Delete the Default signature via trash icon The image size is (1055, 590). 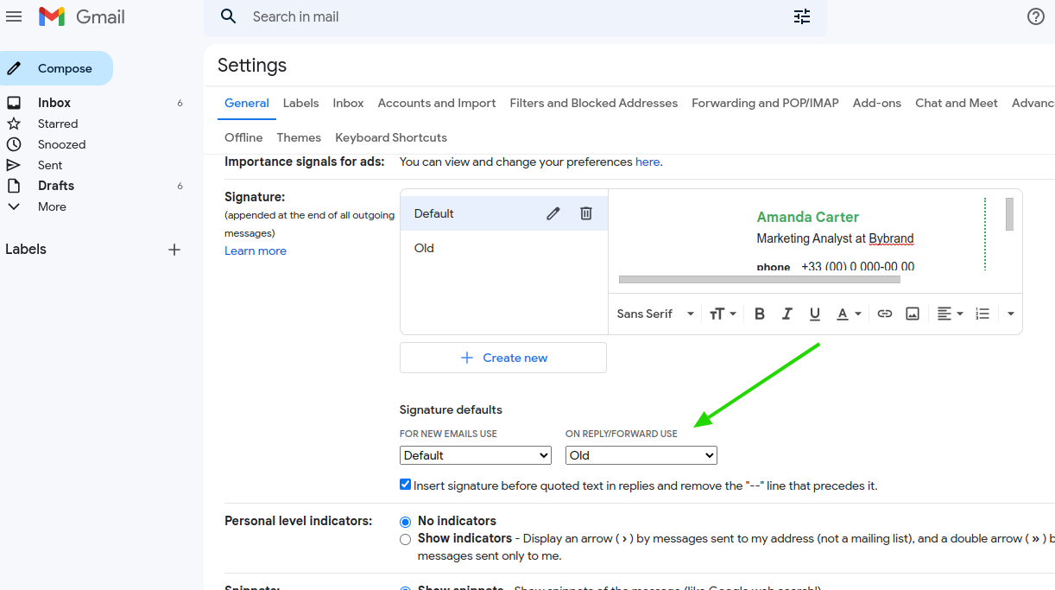point(586,213)
